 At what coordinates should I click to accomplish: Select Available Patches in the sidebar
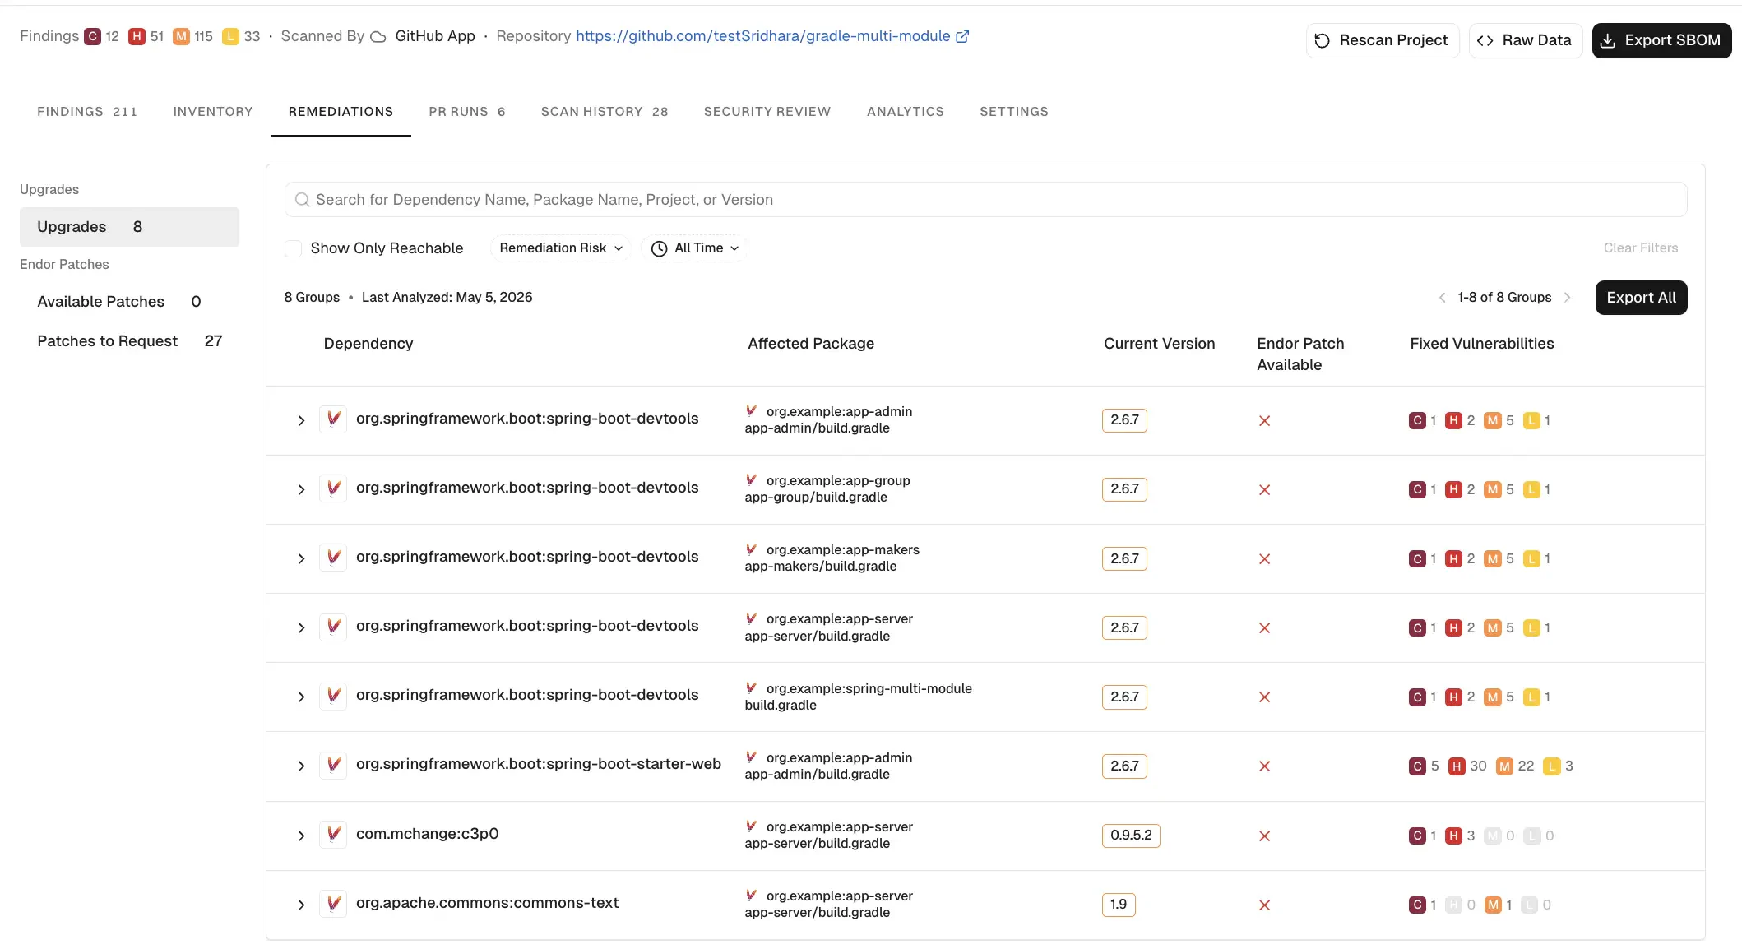[x=129, y=302]
